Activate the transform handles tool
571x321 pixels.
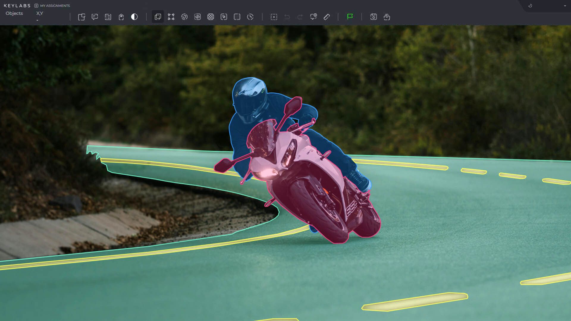pos(171,17)
